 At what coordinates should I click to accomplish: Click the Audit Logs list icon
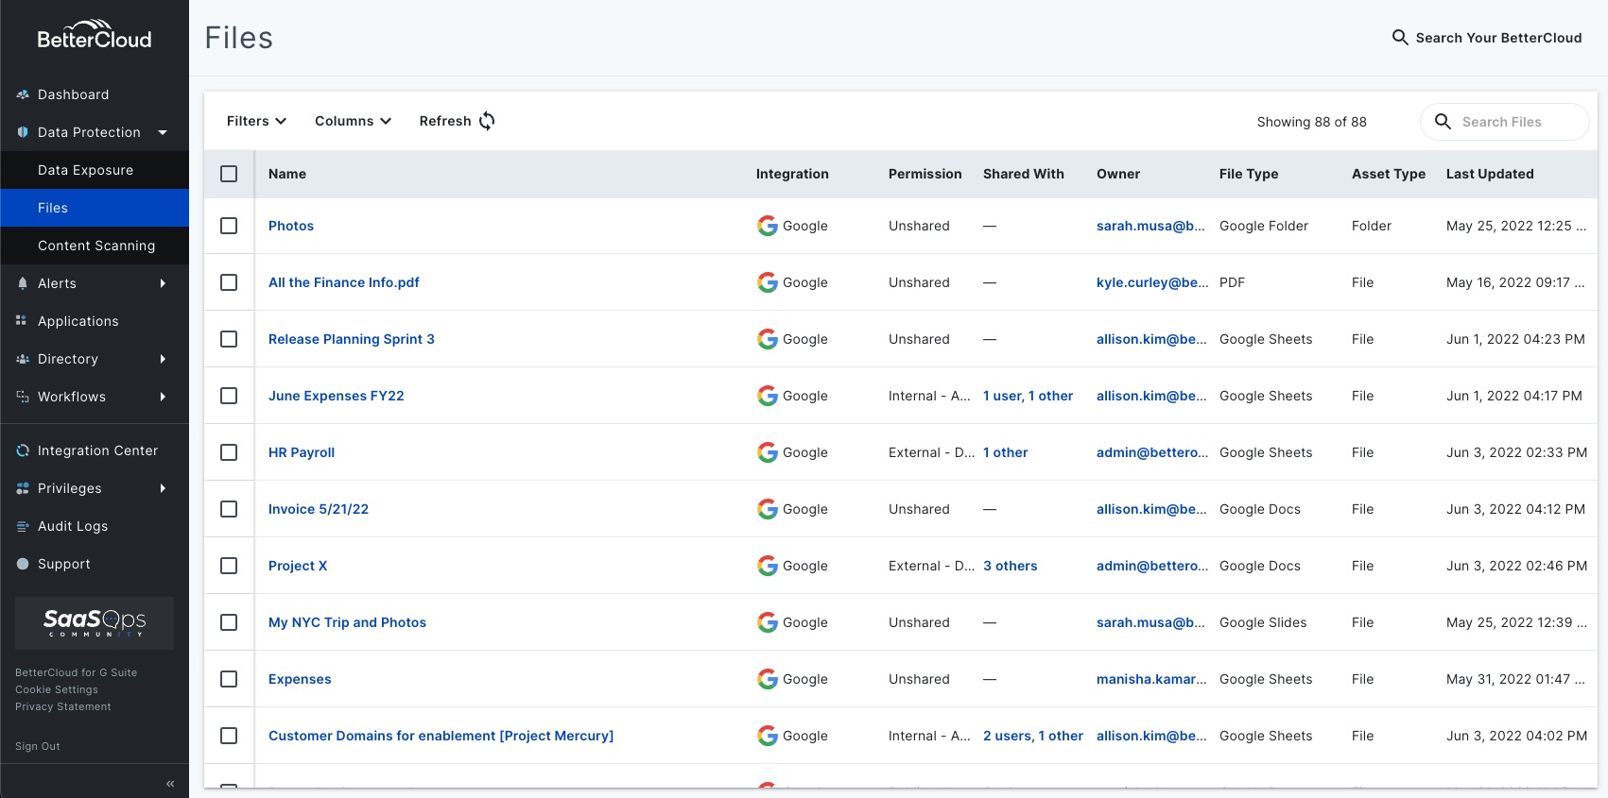coord(23,526)
